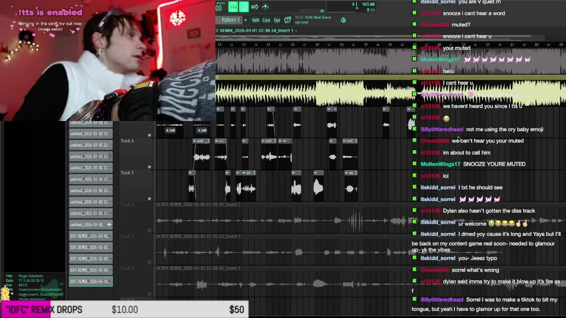566x318 pixels.
Task: Jump to bar 21 on timeline ruler
Action: click(268, 45)
